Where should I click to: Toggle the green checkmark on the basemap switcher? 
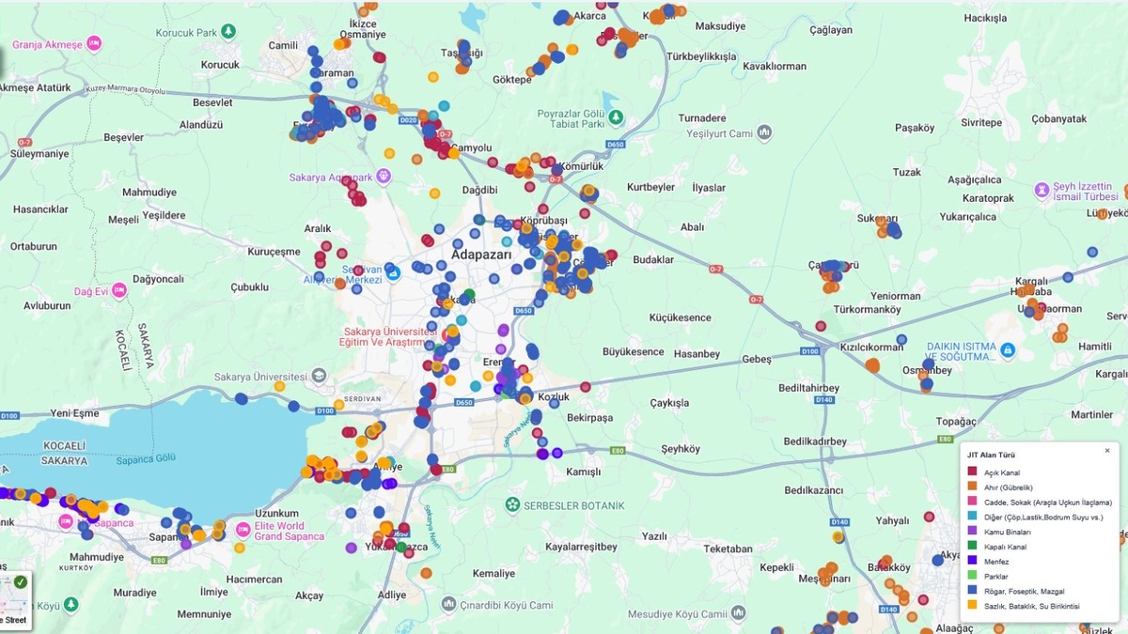(x=20, y=582)
